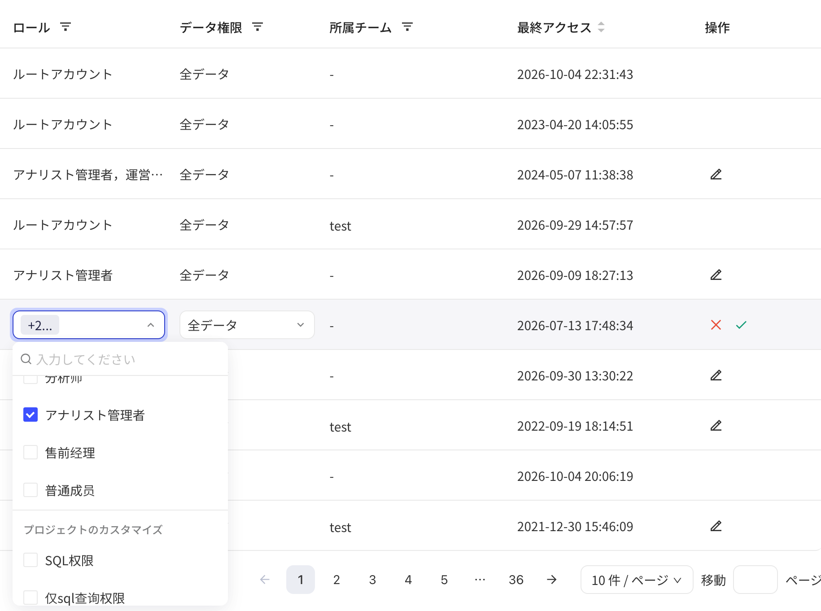
Task: Open the データ権限 column filter icon
Action: point(258,27)
